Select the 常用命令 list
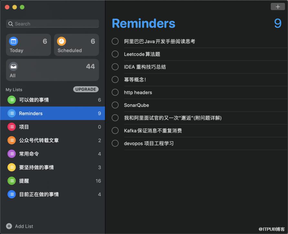Viewport: 288px width, 234px height. [52, 154]
